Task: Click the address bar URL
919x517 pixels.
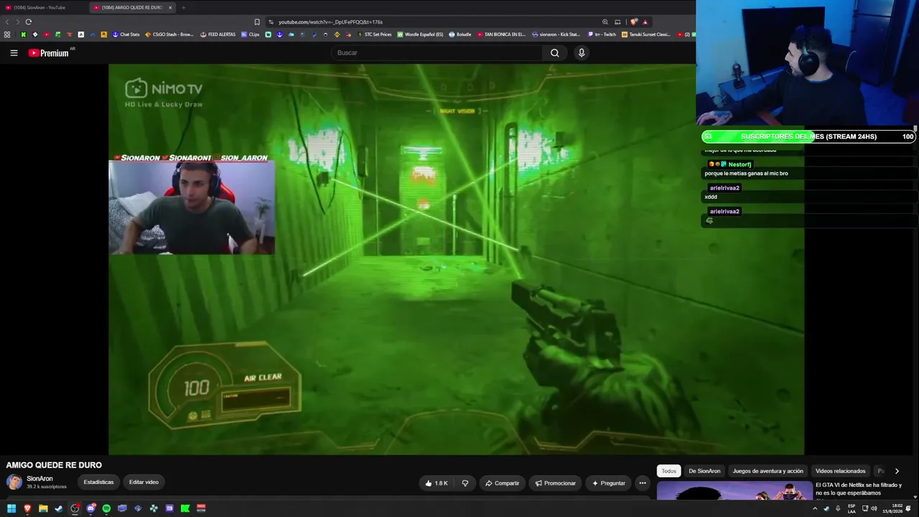Action: coord(330,22)
